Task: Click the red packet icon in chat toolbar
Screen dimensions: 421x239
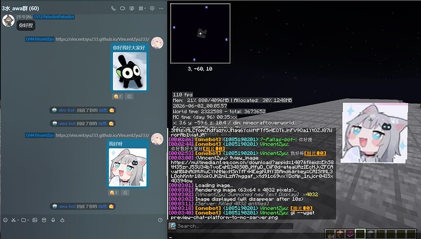Action: (x=44, y=220)
